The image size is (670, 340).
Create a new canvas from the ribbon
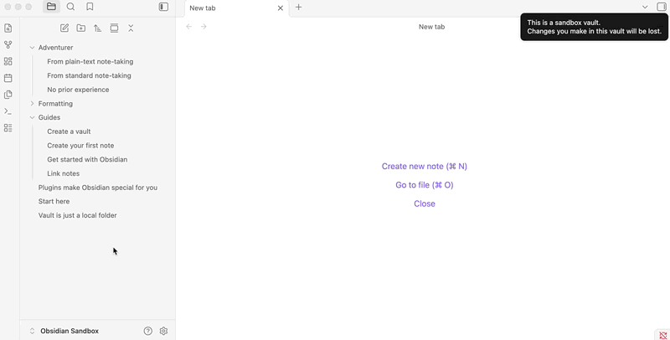point(8,61)
